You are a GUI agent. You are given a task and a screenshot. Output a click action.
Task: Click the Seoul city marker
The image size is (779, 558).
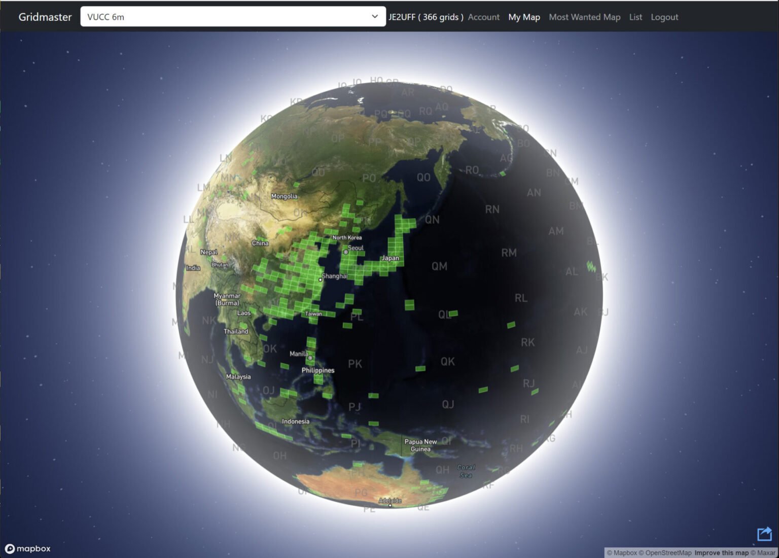346,252
